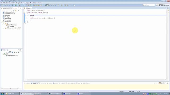The width and height of the screenshot is (170, 95).
Task: Focus the Quick Access search field
Action: click(x=149, y=5)
